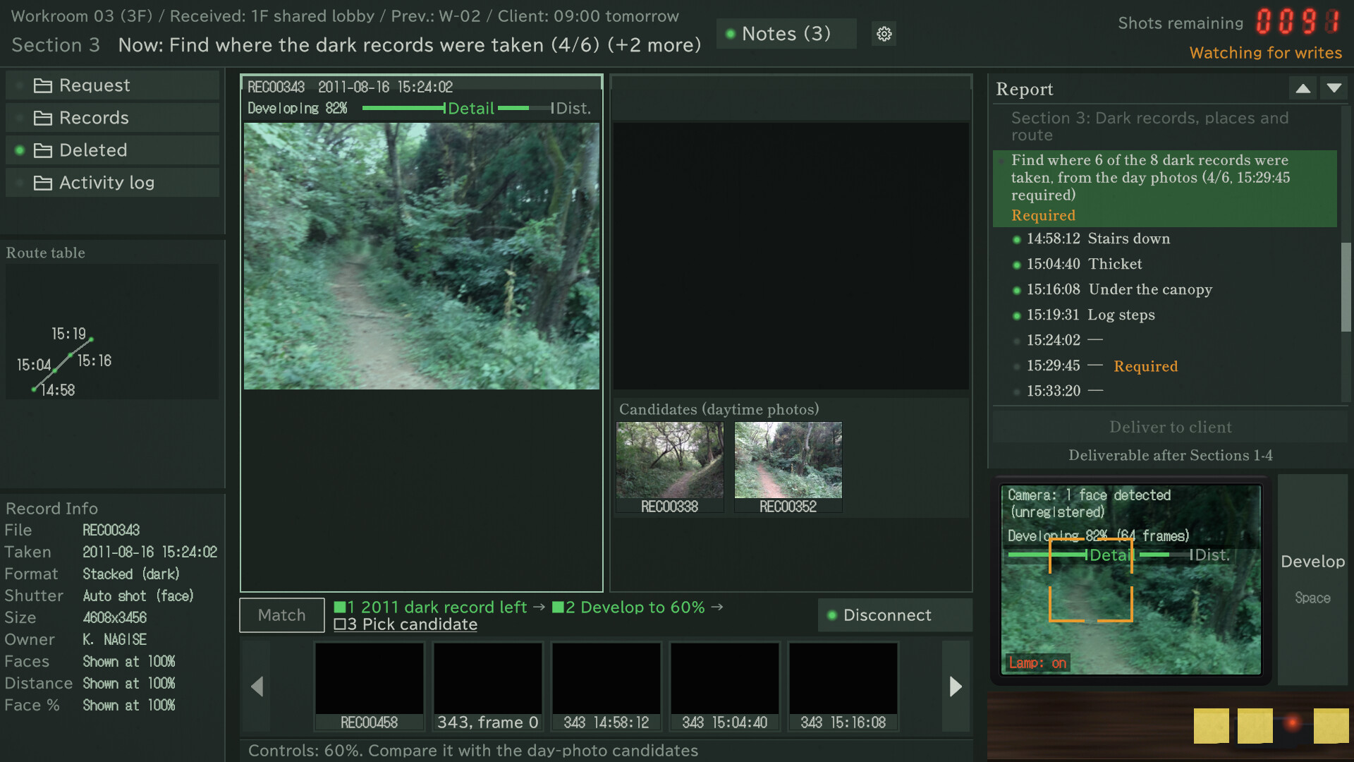This screenshot has width=1354, height=762.
Task: Click the red lamp on the desk
Action: (x=1292, y=723)
